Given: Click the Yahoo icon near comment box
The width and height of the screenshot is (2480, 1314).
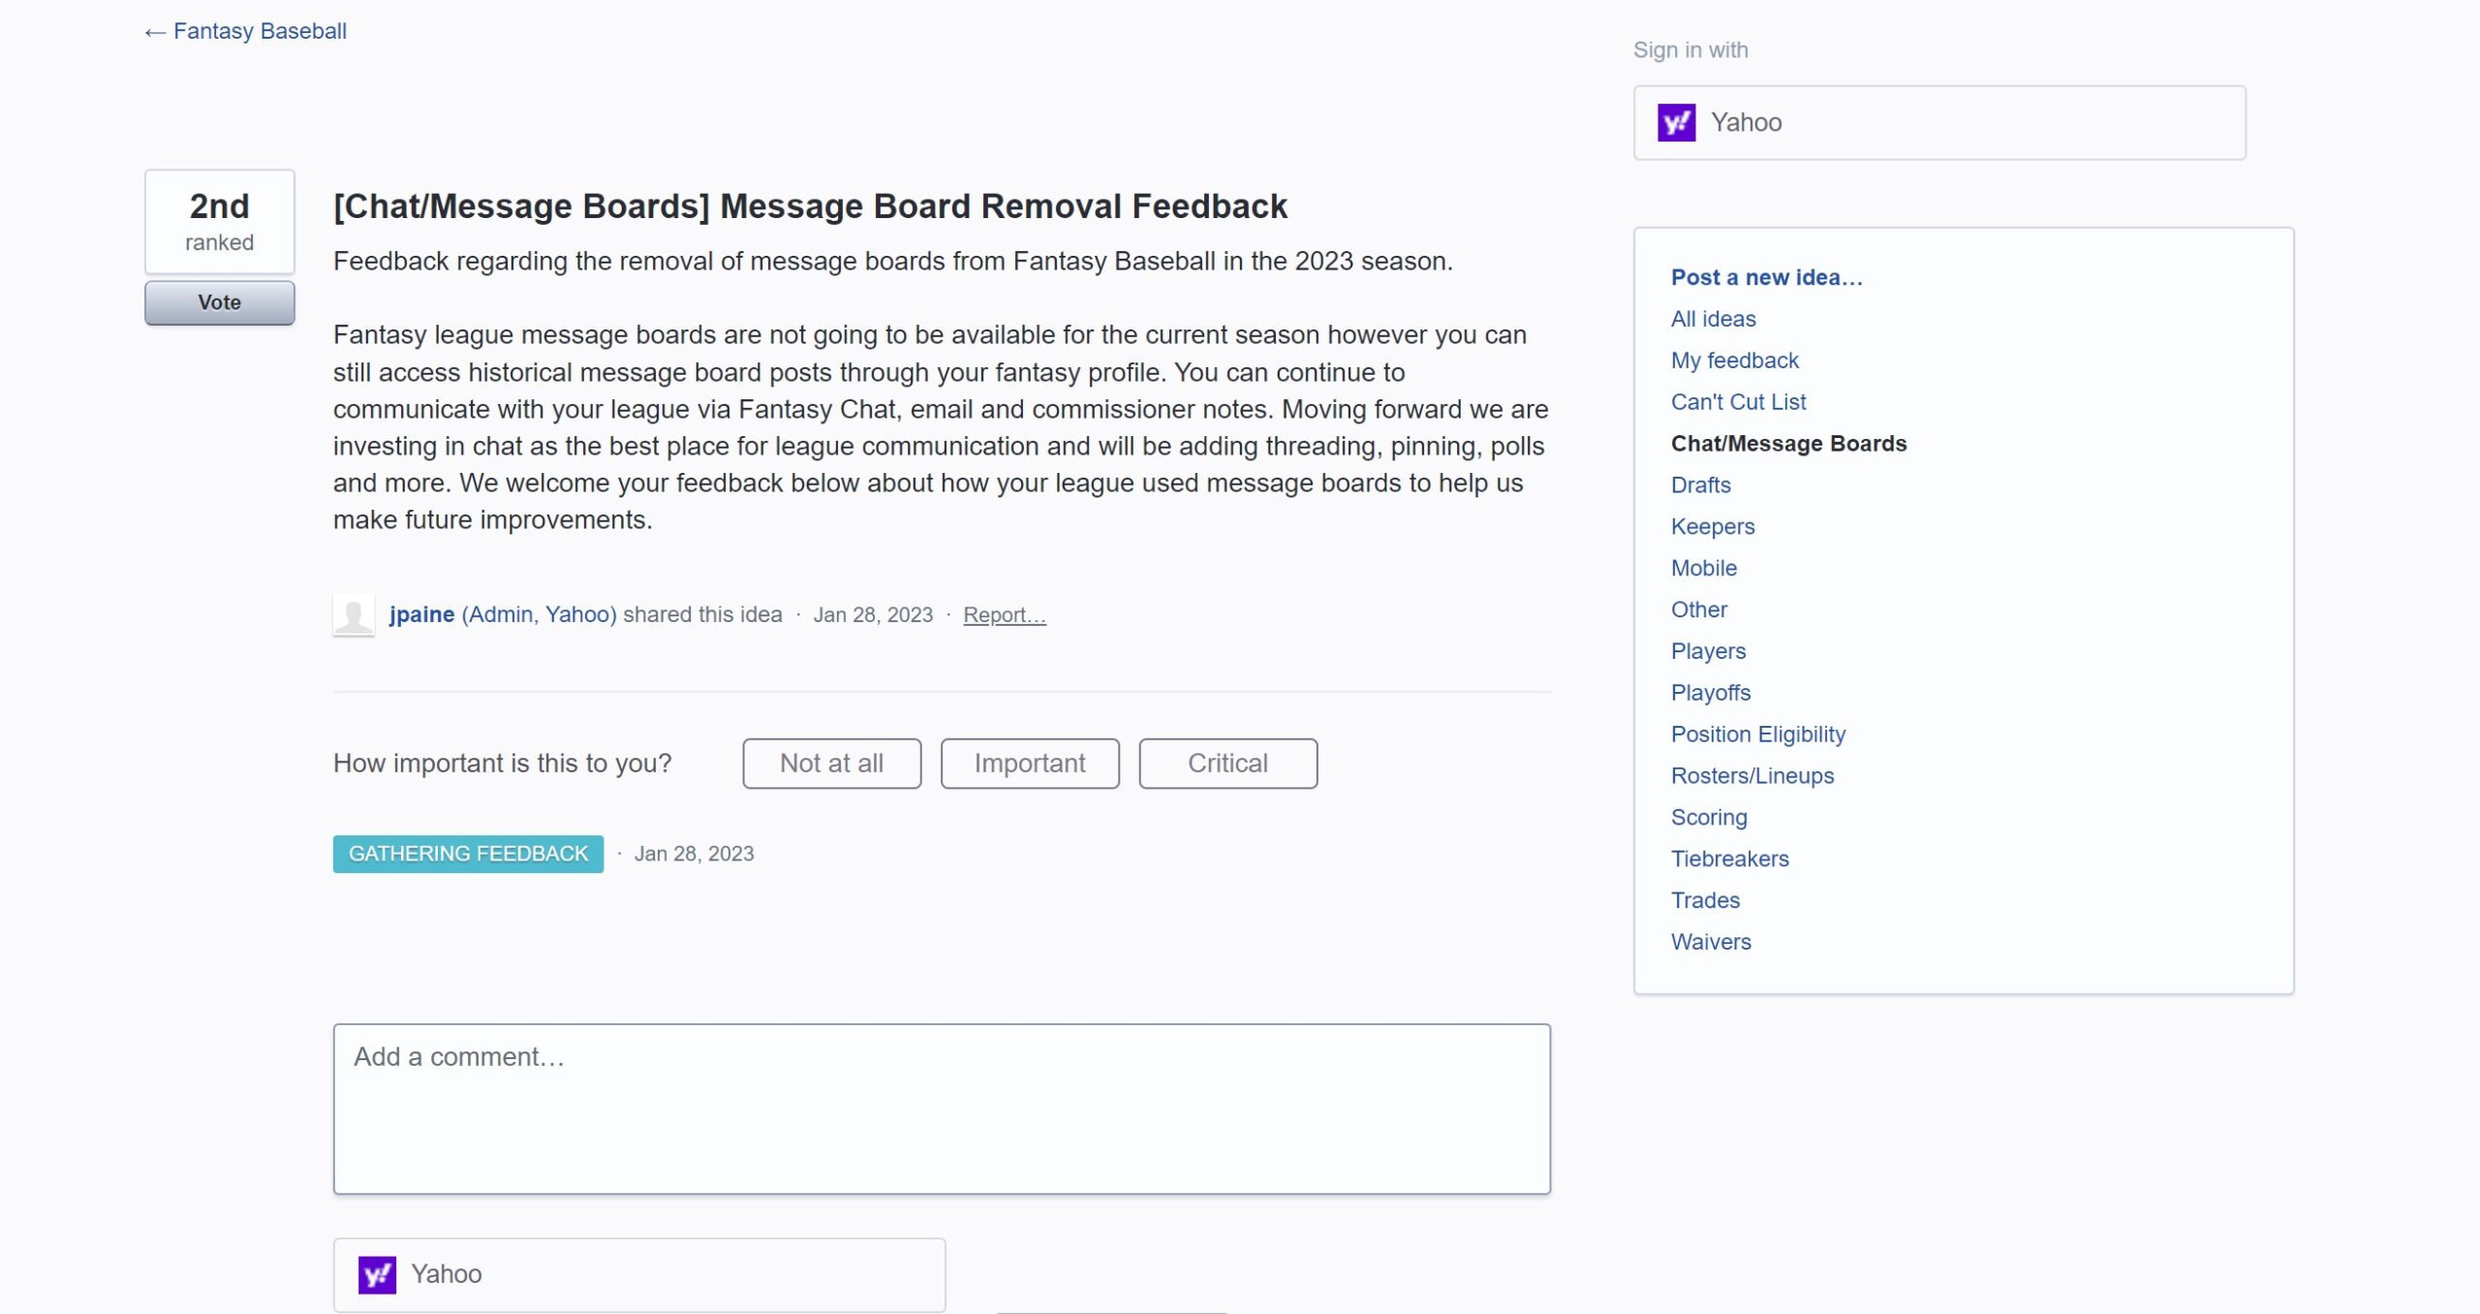Looking at the screenshot, I should 377,1273.
